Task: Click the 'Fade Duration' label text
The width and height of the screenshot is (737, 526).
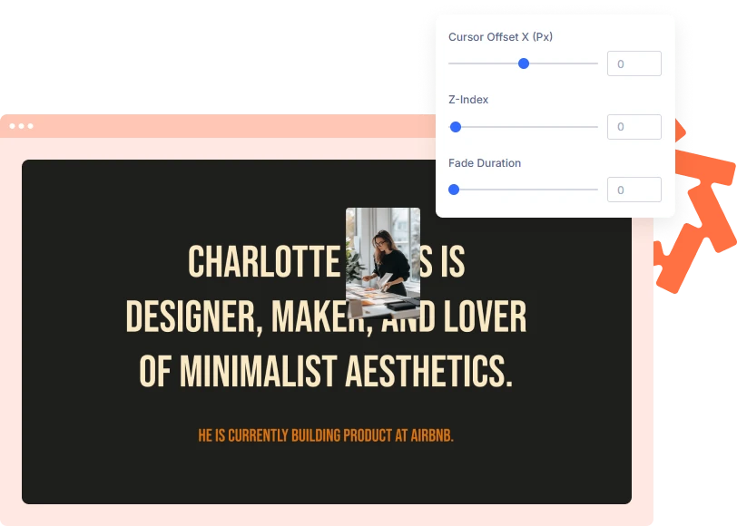Action: tap(485, 163)
